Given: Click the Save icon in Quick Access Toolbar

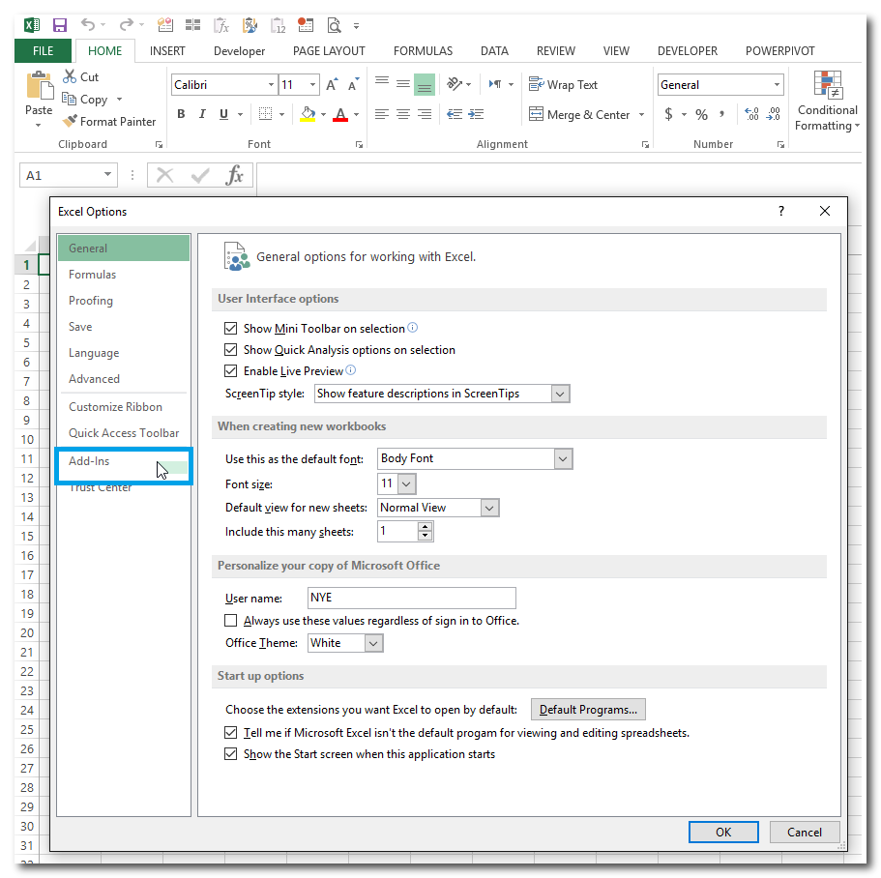Looking at the screenshot, I should (60, 25).
